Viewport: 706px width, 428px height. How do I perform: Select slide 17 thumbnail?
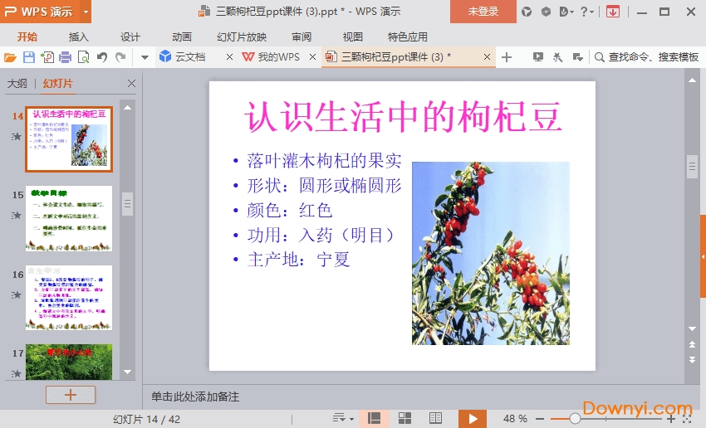pos(69,362)
